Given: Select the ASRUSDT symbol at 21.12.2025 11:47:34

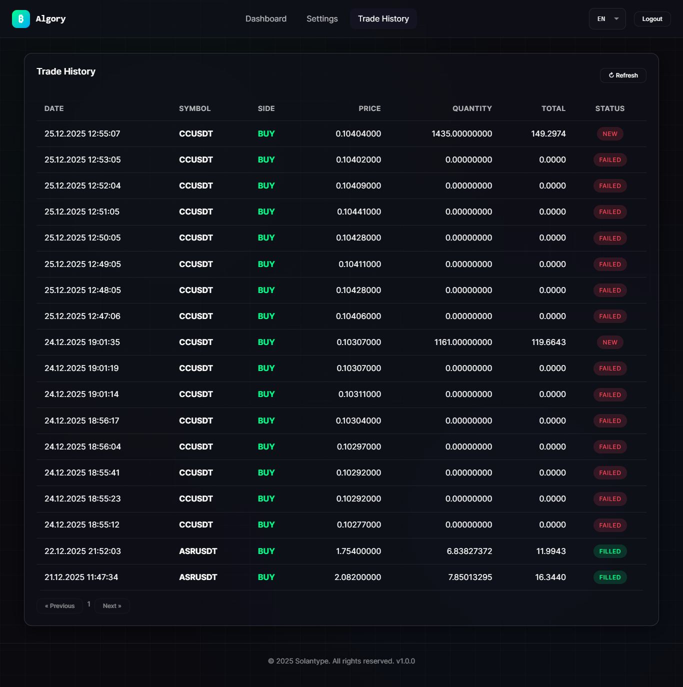Looking at the screenshot, I should (198, 577).
